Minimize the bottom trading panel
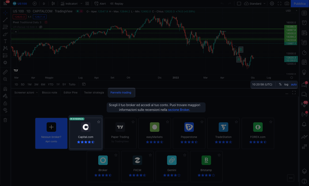This screenshot has width=309, height=186. point(287,93)
